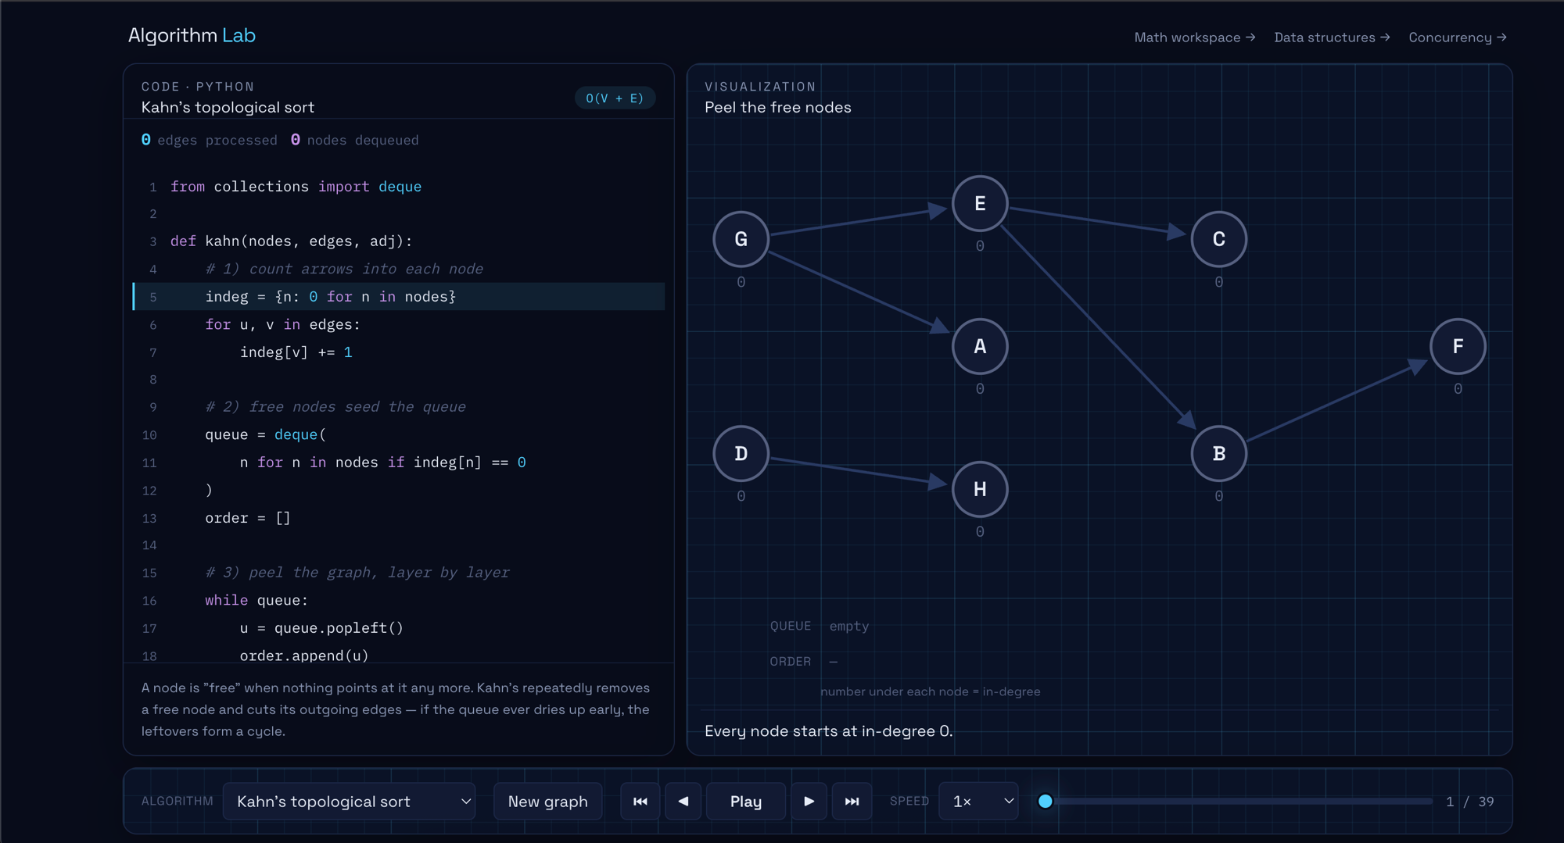The width and height of the screenshot is (1564, 843).
Task: Click code line 'order = []'
Action: (247, 518)
